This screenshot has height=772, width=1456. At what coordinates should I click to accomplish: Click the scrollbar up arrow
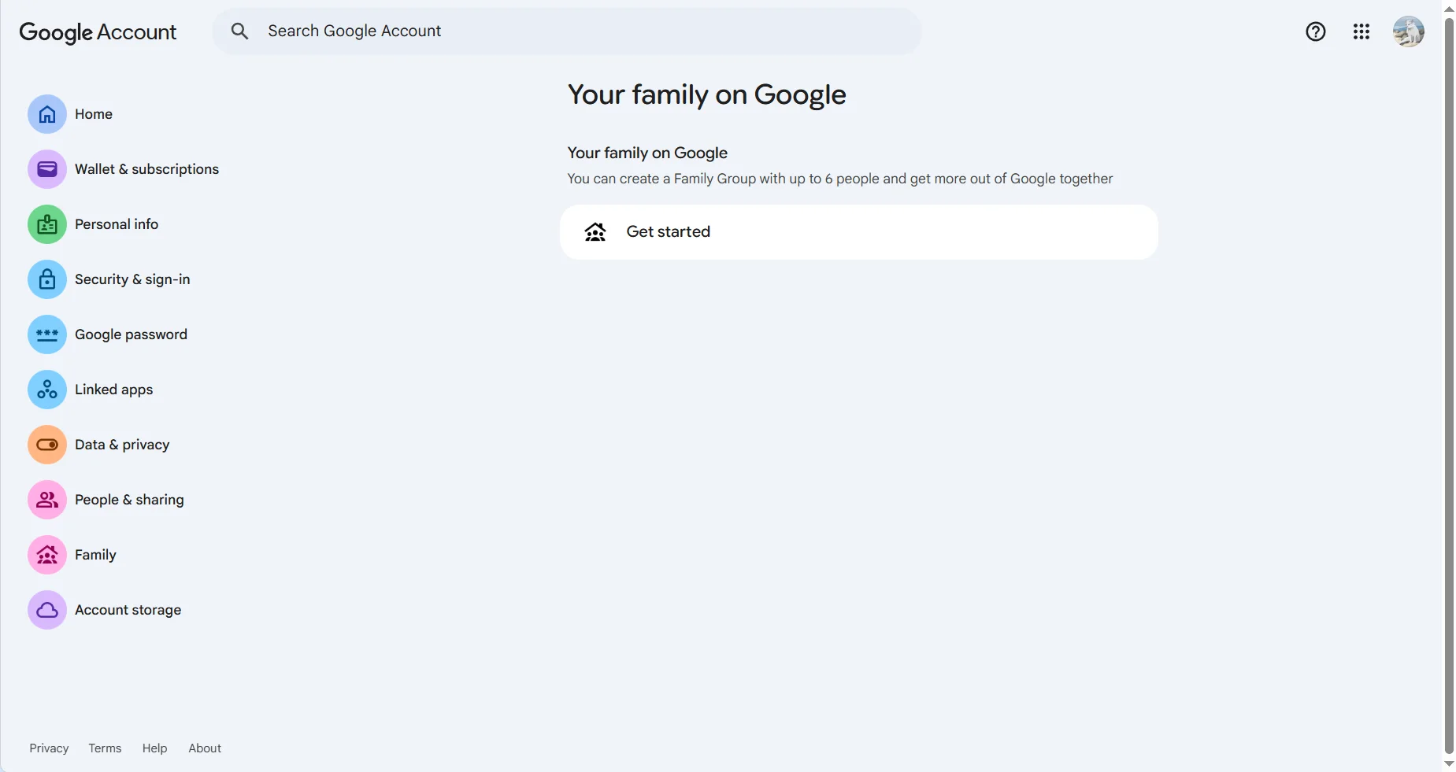click(x=1449, y=9)
